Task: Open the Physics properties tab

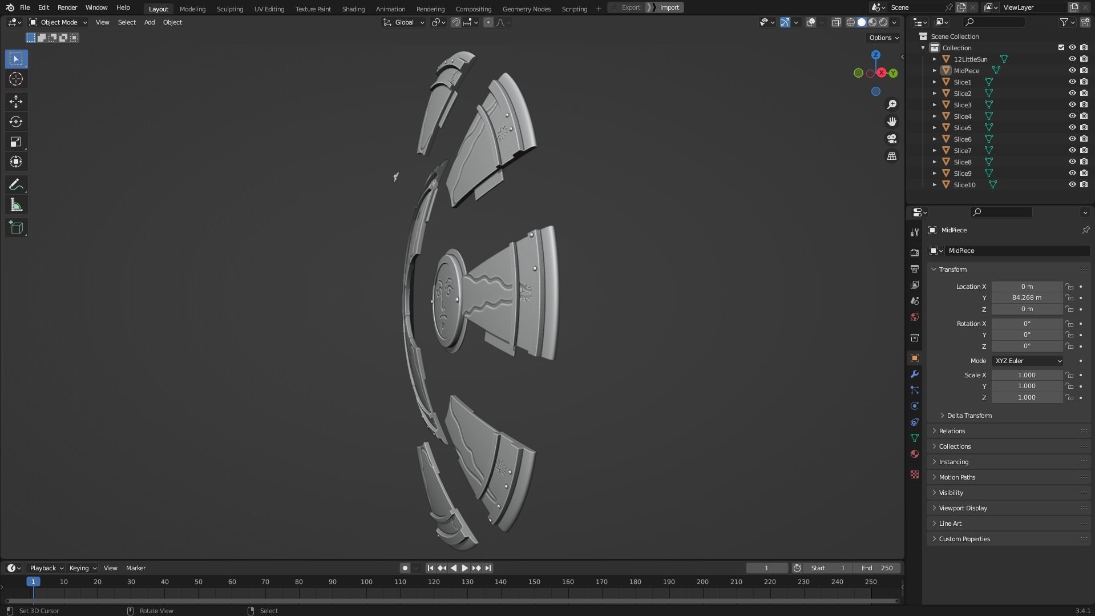Action: coord(915,406)
